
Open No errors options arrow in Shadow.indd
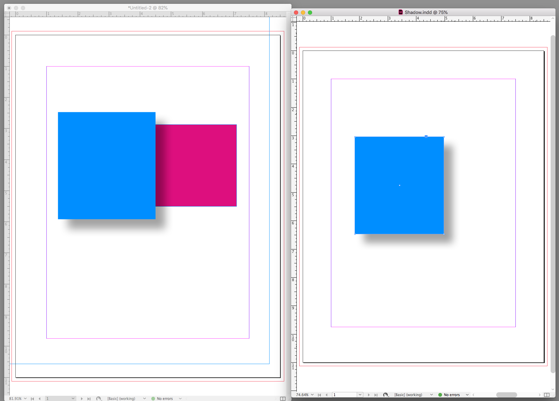[x=467, y=395]
